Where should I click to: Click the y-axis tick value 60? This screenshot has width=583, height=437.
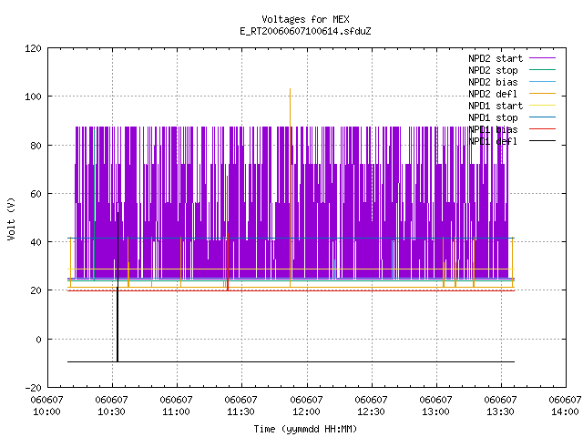tap(36, 194)
